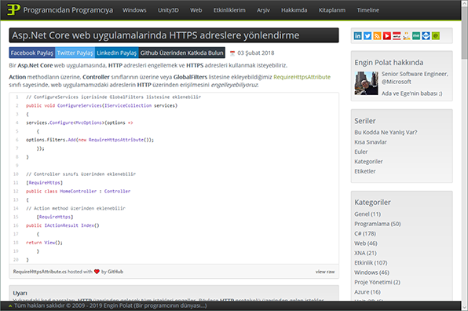Screen dimensions: 468x311
Task: Click the blue diamond MVP icon
Action: pos(426,36)
